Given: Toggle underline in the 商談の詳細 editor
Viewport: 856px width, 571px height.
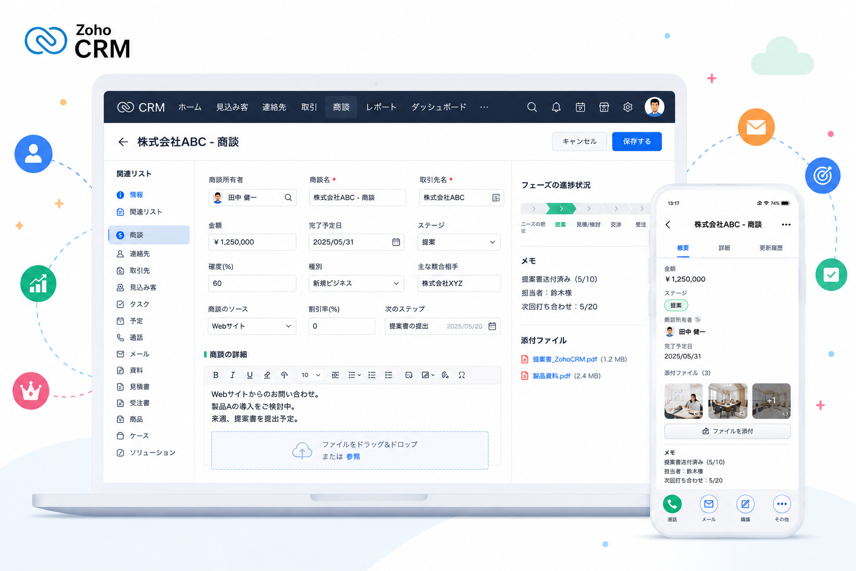Looking at the screenshot, I should click(250, 375).
